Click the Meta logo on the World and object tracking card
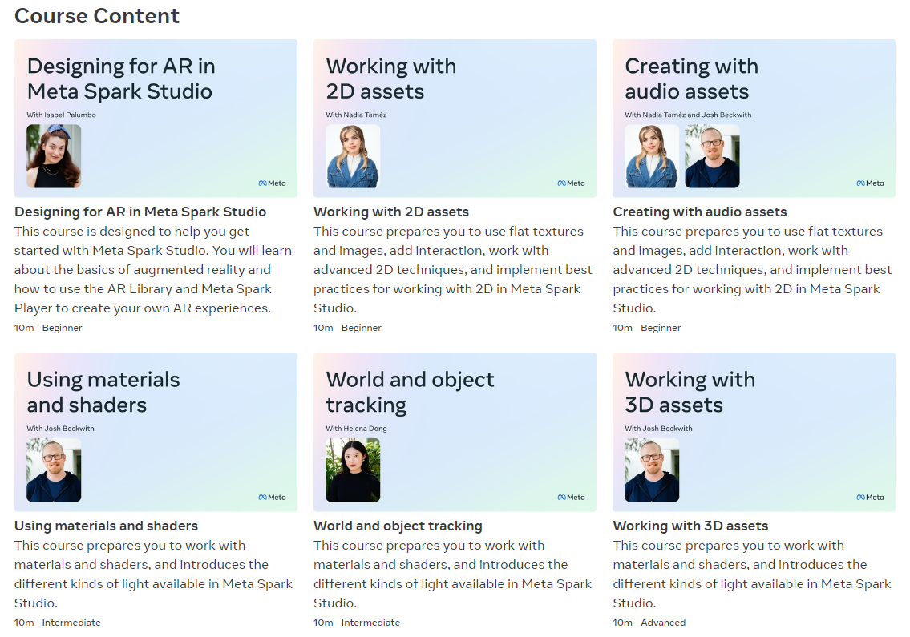This screenshot has height=637, width=910. click(571, 497)
